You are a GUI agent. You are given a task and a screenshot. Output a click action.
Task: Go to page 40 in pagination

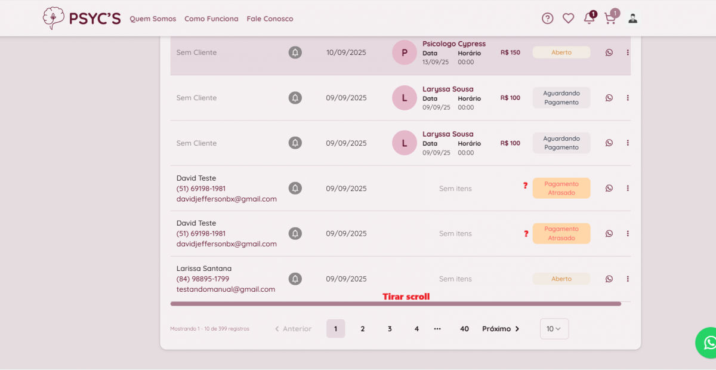click(x=464, y=329)
